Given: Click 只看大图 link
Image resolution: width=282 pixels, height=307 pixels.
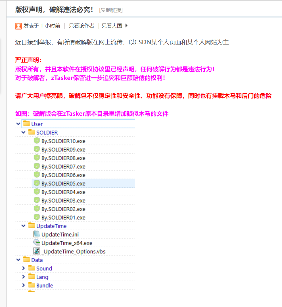Looking at the screenshot, I should (112, 26).
